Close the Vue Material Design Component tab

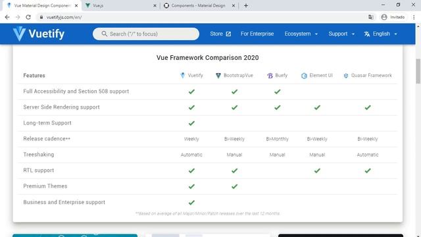76,6
